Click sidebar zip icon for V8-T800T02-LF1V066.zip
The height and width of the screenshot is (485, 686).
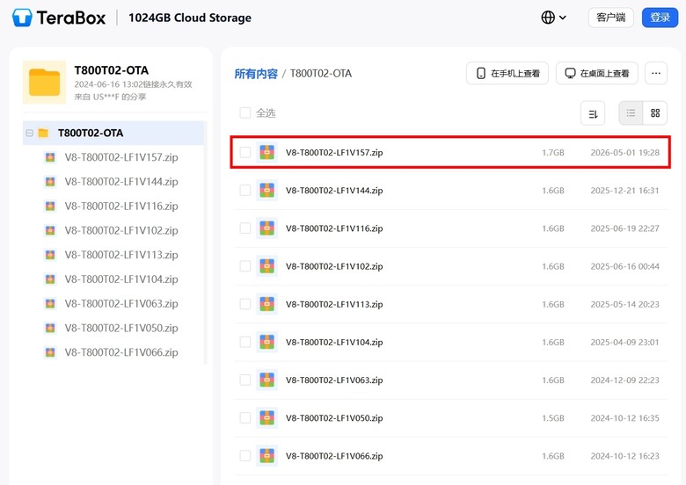point(50,352)
